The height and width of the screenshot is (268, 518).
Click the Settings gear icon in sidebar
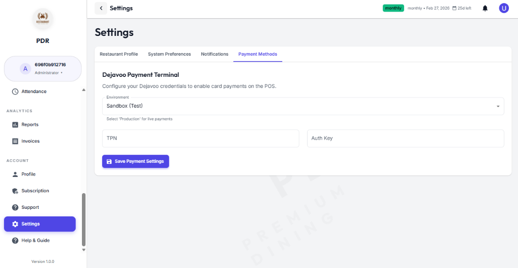click(x=15, y=224)
